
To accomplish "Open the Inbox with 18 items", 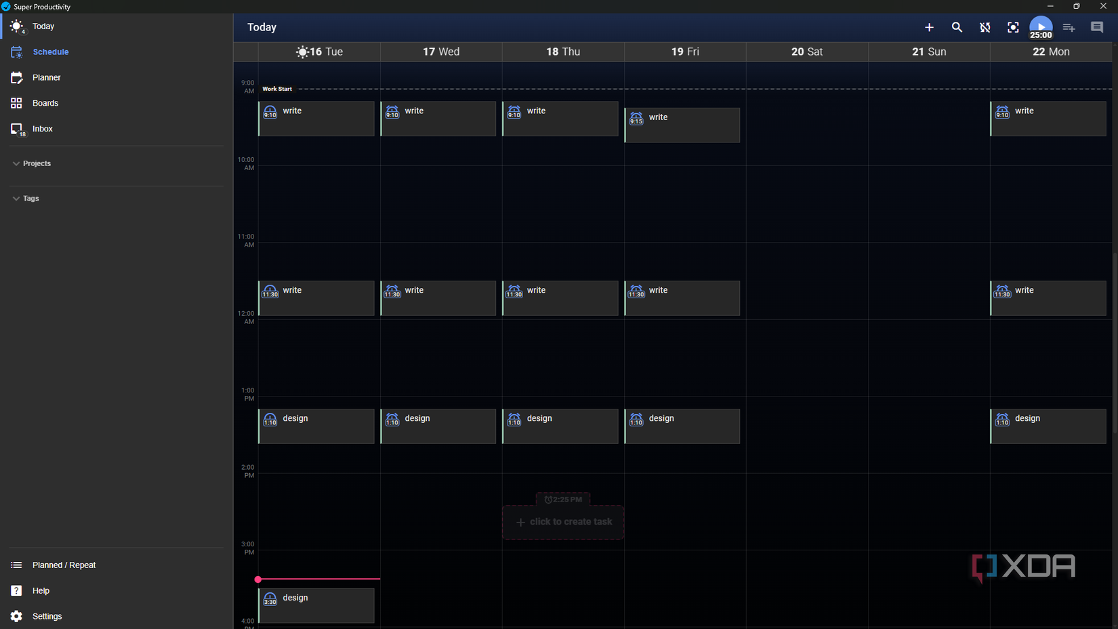I will [x=117, y=129].
